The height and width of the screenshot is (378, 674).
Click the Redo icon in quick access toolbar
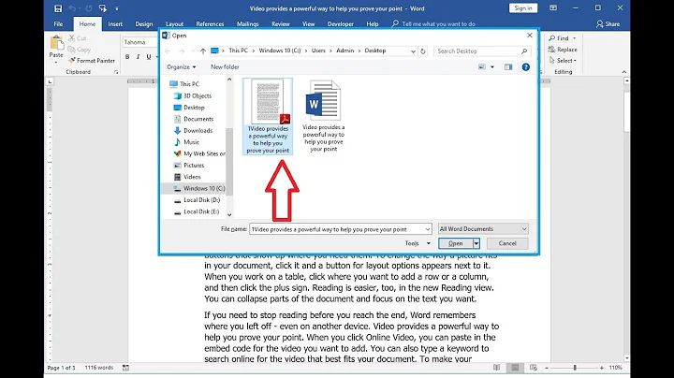pos(89,8)
